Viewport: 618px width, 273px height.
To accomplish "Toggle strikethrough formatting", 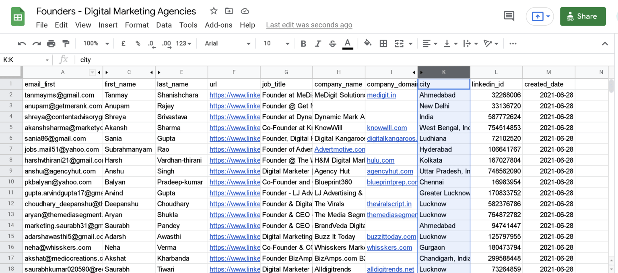I will (x=332, y=43).
